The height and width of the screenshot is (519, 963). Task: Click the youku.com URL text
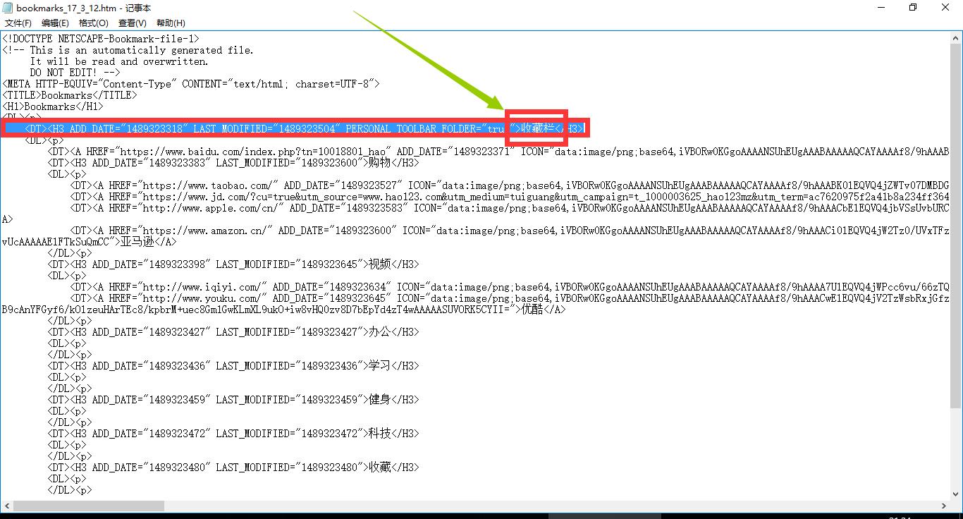202,298
